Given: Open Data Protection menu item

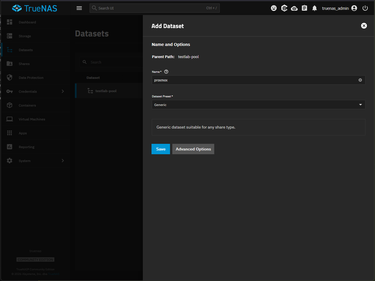Looking at the screenshot, I should click(35, 77).
